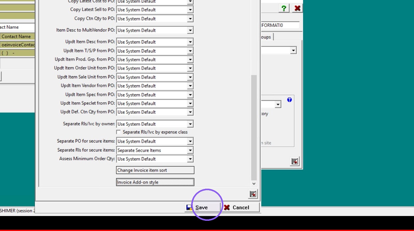414x231 pixels.
Task: Select the partially visible 'oups' tab
Action: (x=267, y=37)
